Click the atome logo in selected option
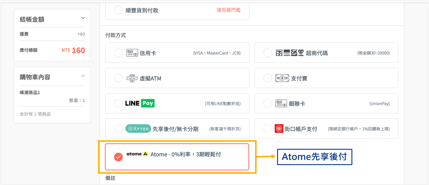Viewport: 429px width, 185px height. (137, 154)
